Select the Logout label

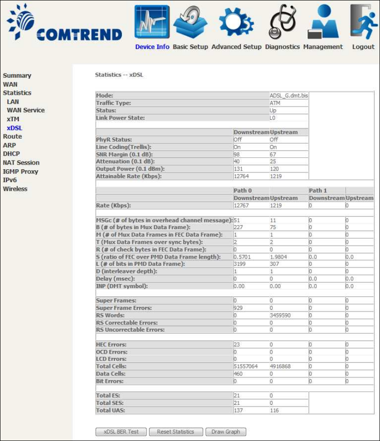click(363, 47)
